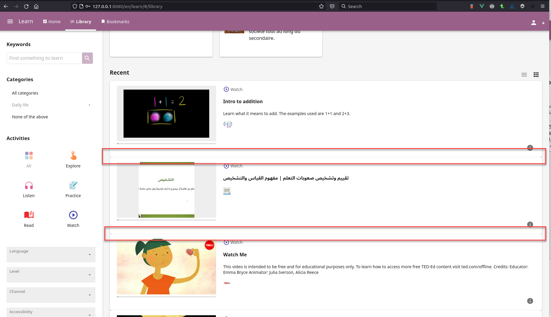Show info for the Watch Me card
Image resolution: width=551 pixels, height=317 pixels.
(530, 301)
